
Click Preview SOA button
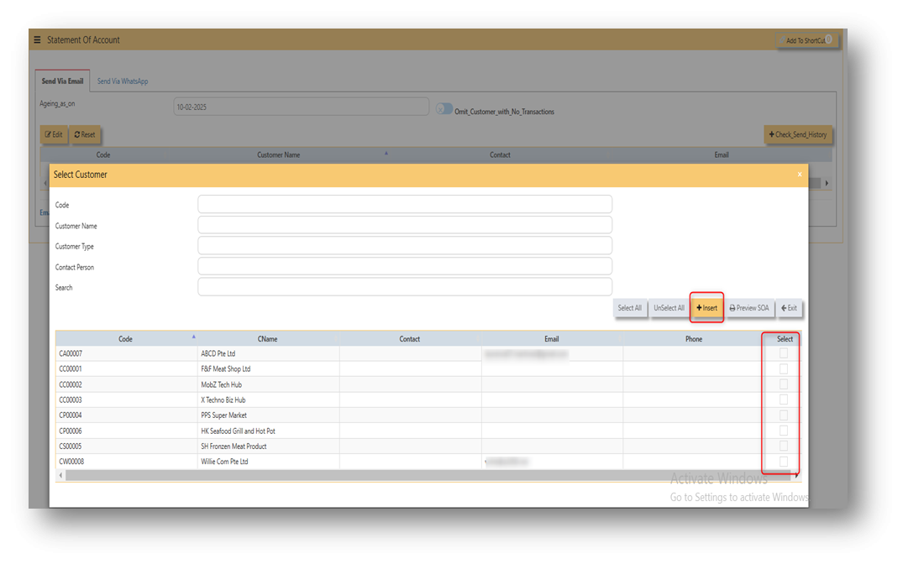click(x=749, y=308)
